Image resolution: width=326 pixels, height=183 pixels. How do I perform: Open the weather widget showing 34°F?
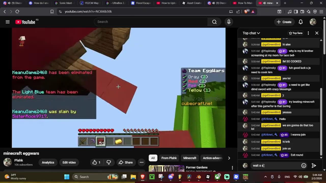[x=15, y=177]
